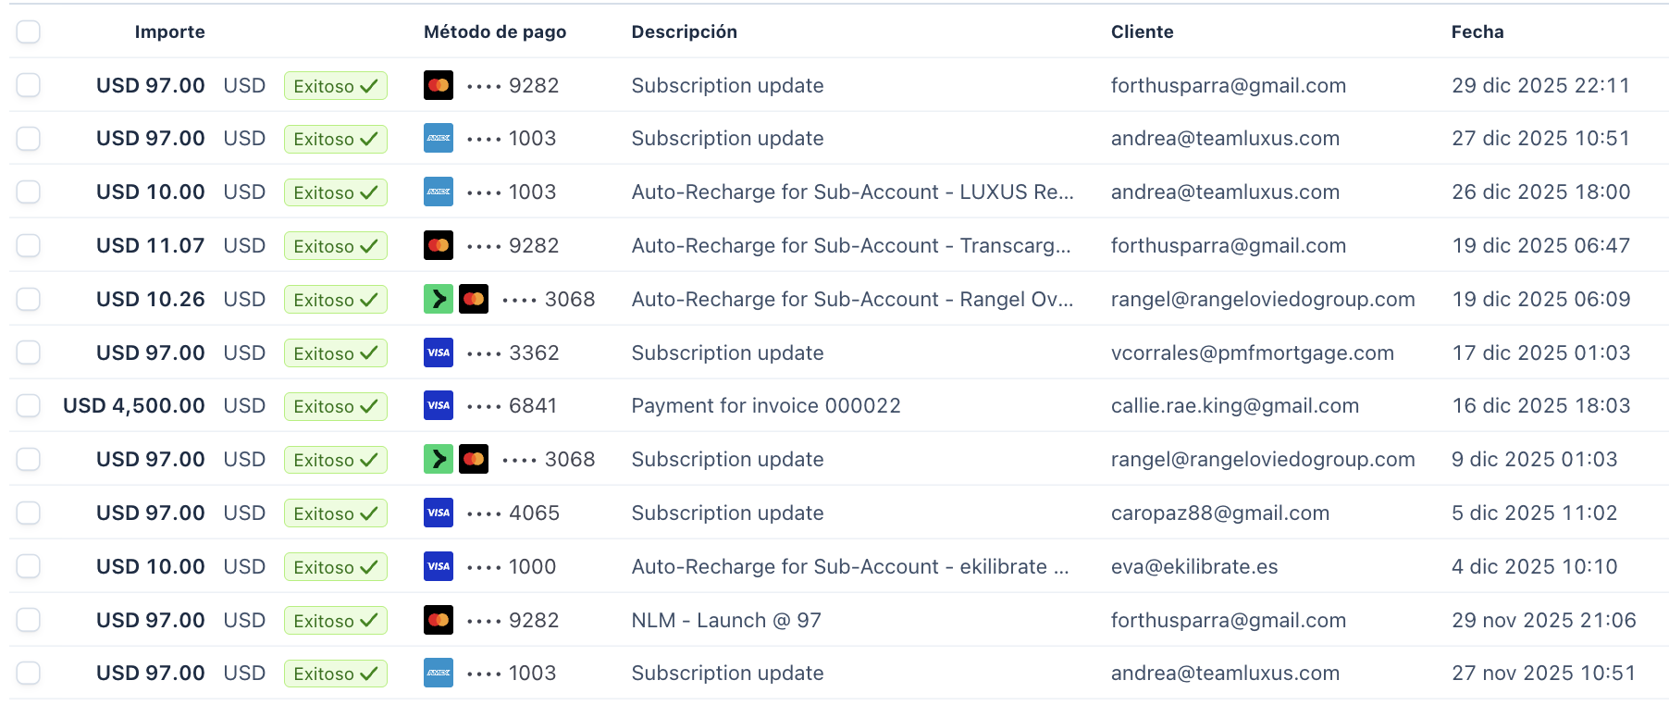Click 'Auto-Recharge for Sub-Account - LUXUS Re...' text
Screen dimensions: 1669x705
tap(853, 192)
